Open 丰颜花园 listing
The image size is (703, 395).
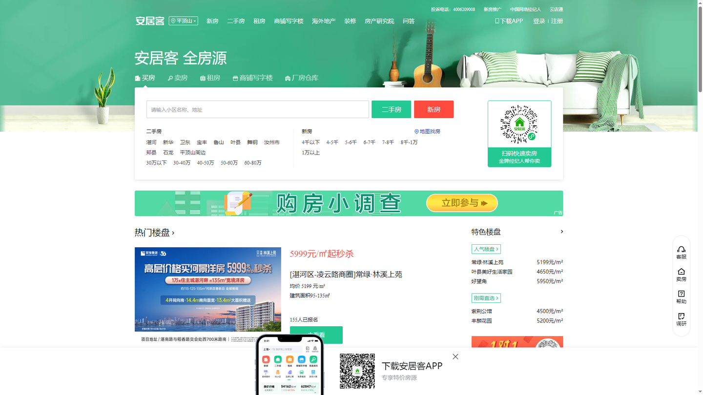click(x=481, y=321)
